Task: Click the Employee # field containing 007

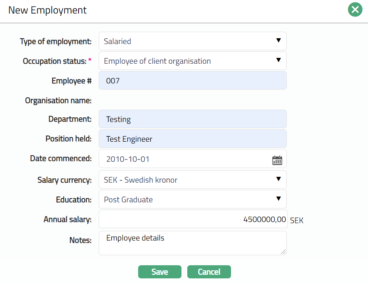Action: coord(192,80)
